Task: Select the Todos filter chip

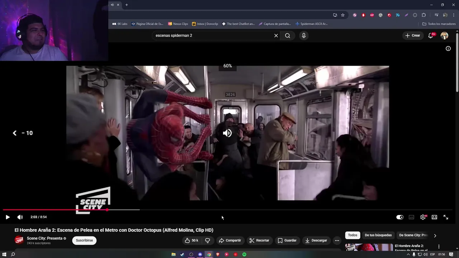Action: tap(352, 235)
